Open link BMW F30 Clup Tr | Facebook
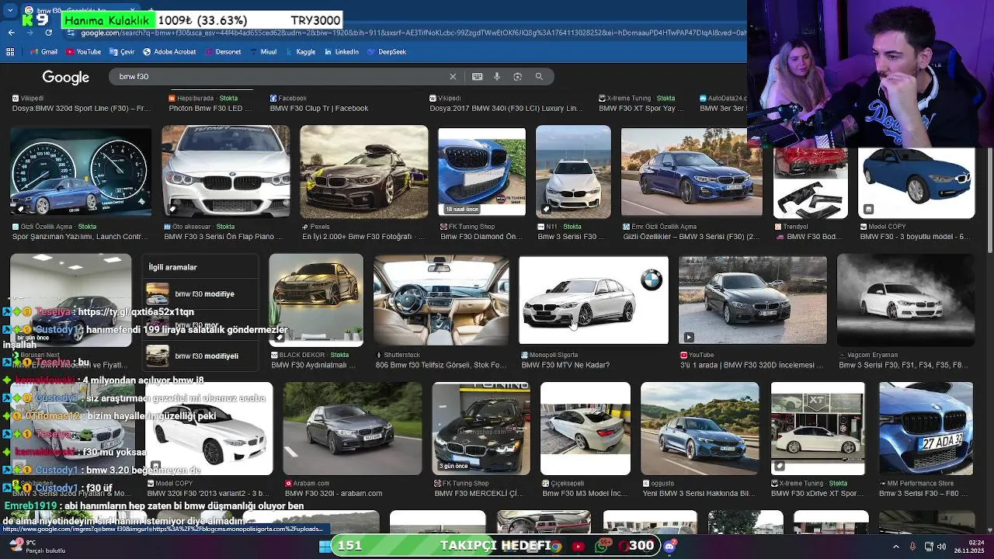 [319, 108]
